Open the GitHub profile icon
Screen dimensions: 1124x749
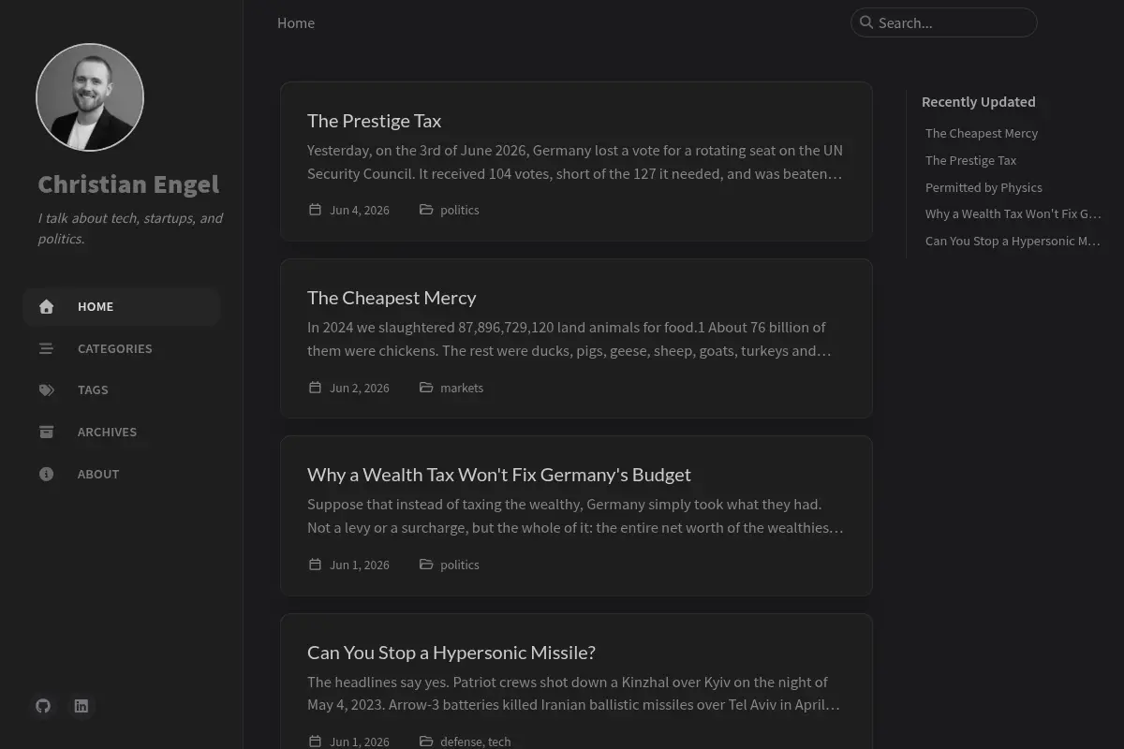[x=43, y=706]
